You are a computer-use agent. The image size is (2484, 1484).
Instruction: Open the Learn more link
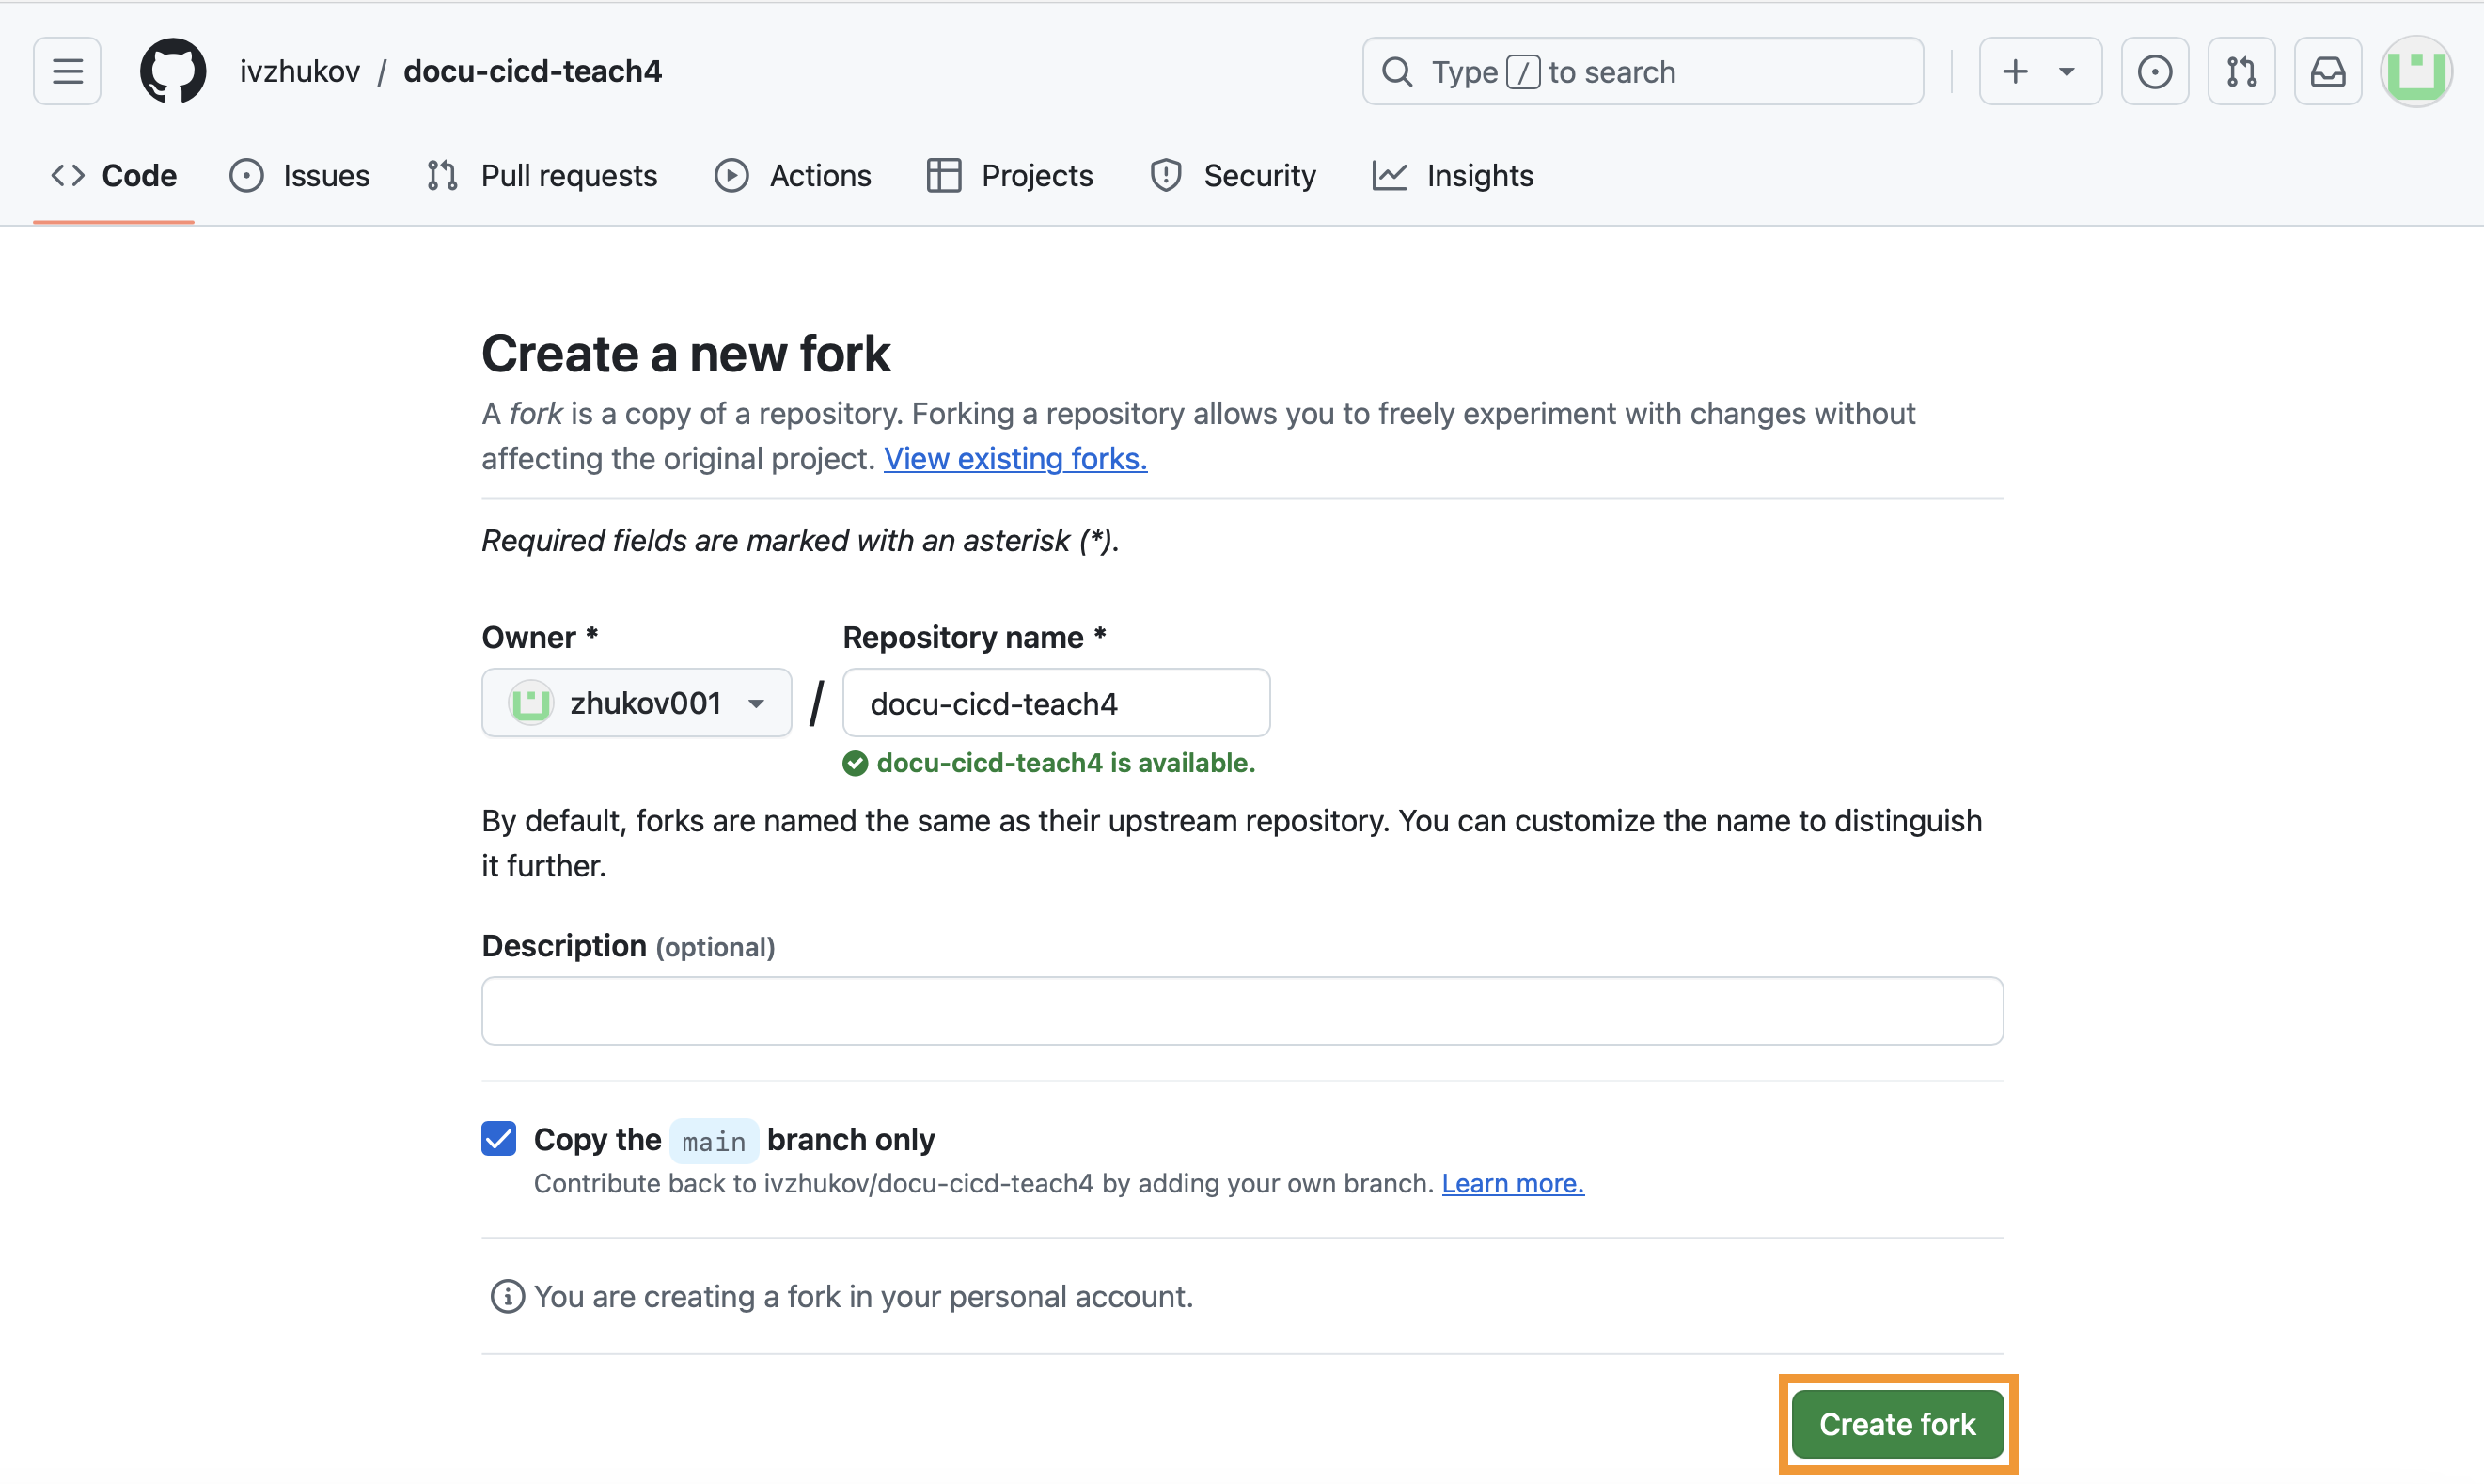tap(1512, 1183)
